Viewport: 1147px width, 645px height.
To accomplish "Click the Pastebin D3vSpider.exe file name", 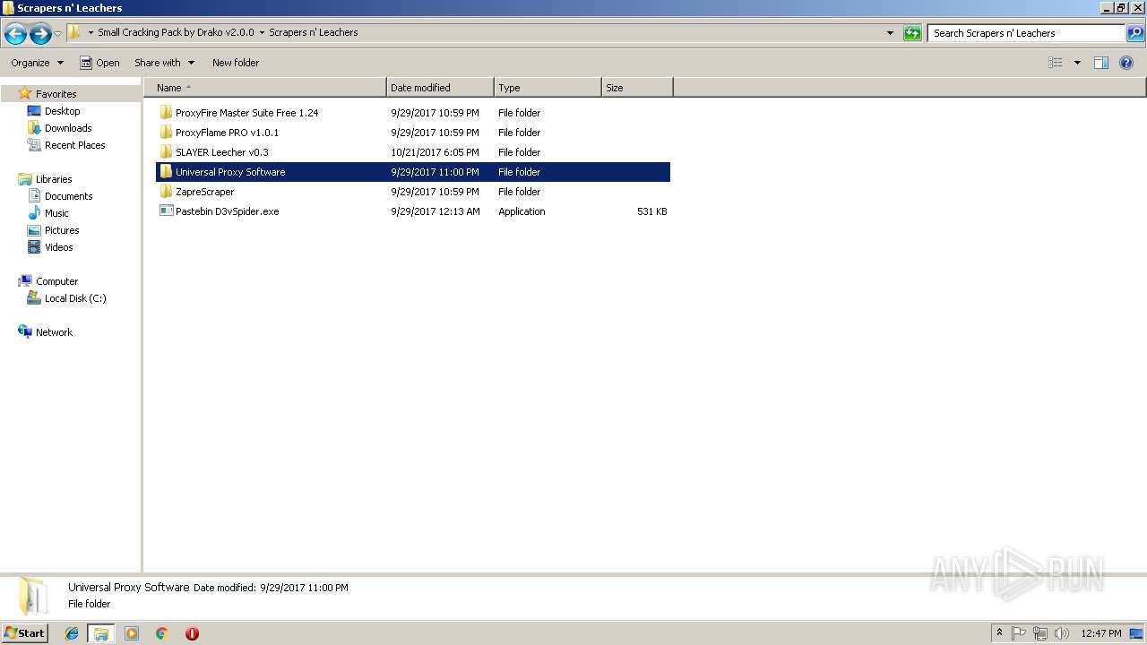I will 227,211.
